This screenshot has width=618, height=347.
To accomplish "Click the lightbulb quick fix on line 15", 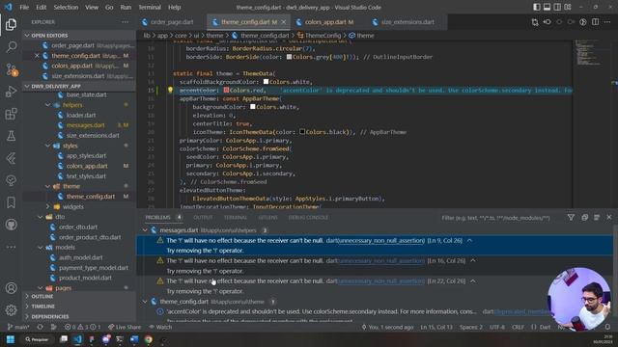I will [x=170, y=90].
